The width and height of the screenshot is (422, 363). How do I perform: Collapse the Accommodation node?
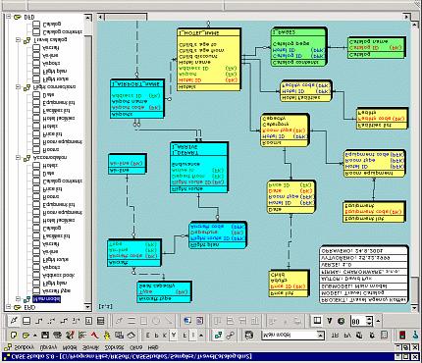coord(19,158)
